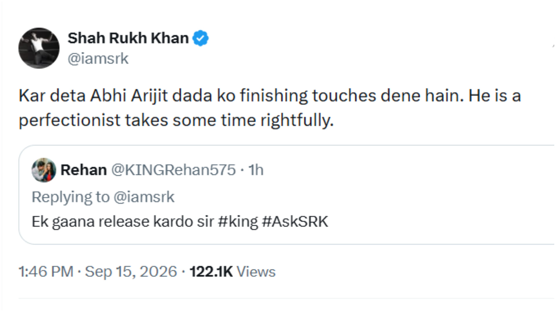This screenshot has height=312, width=556.
Task: Open the #king hashtag
Action: coord(238,222)
